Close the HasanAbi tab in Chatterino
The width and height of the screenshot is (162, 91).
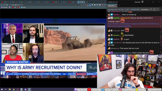point(116,6)
